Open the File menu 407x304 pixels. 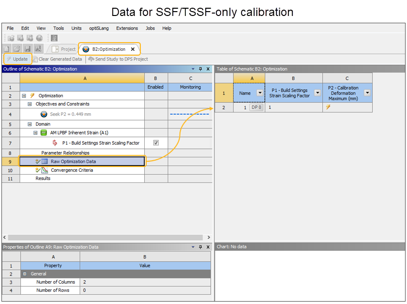[10, 28]
